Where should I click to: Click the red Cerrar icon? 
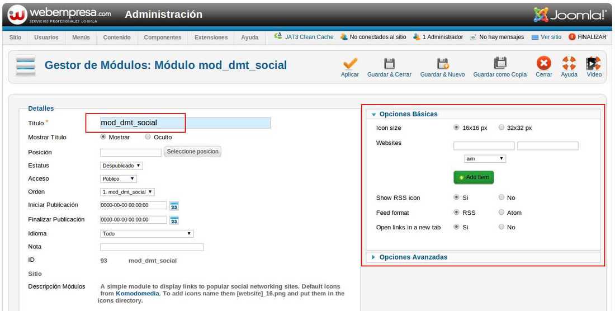point(543,63)
